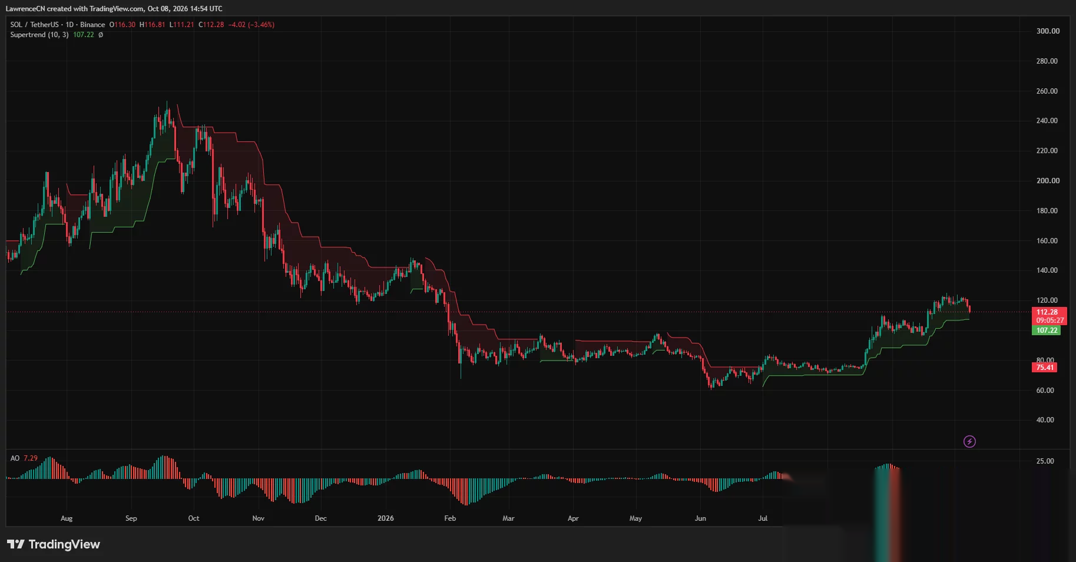Click the Feb label on time axis

(x=450, y=518)
